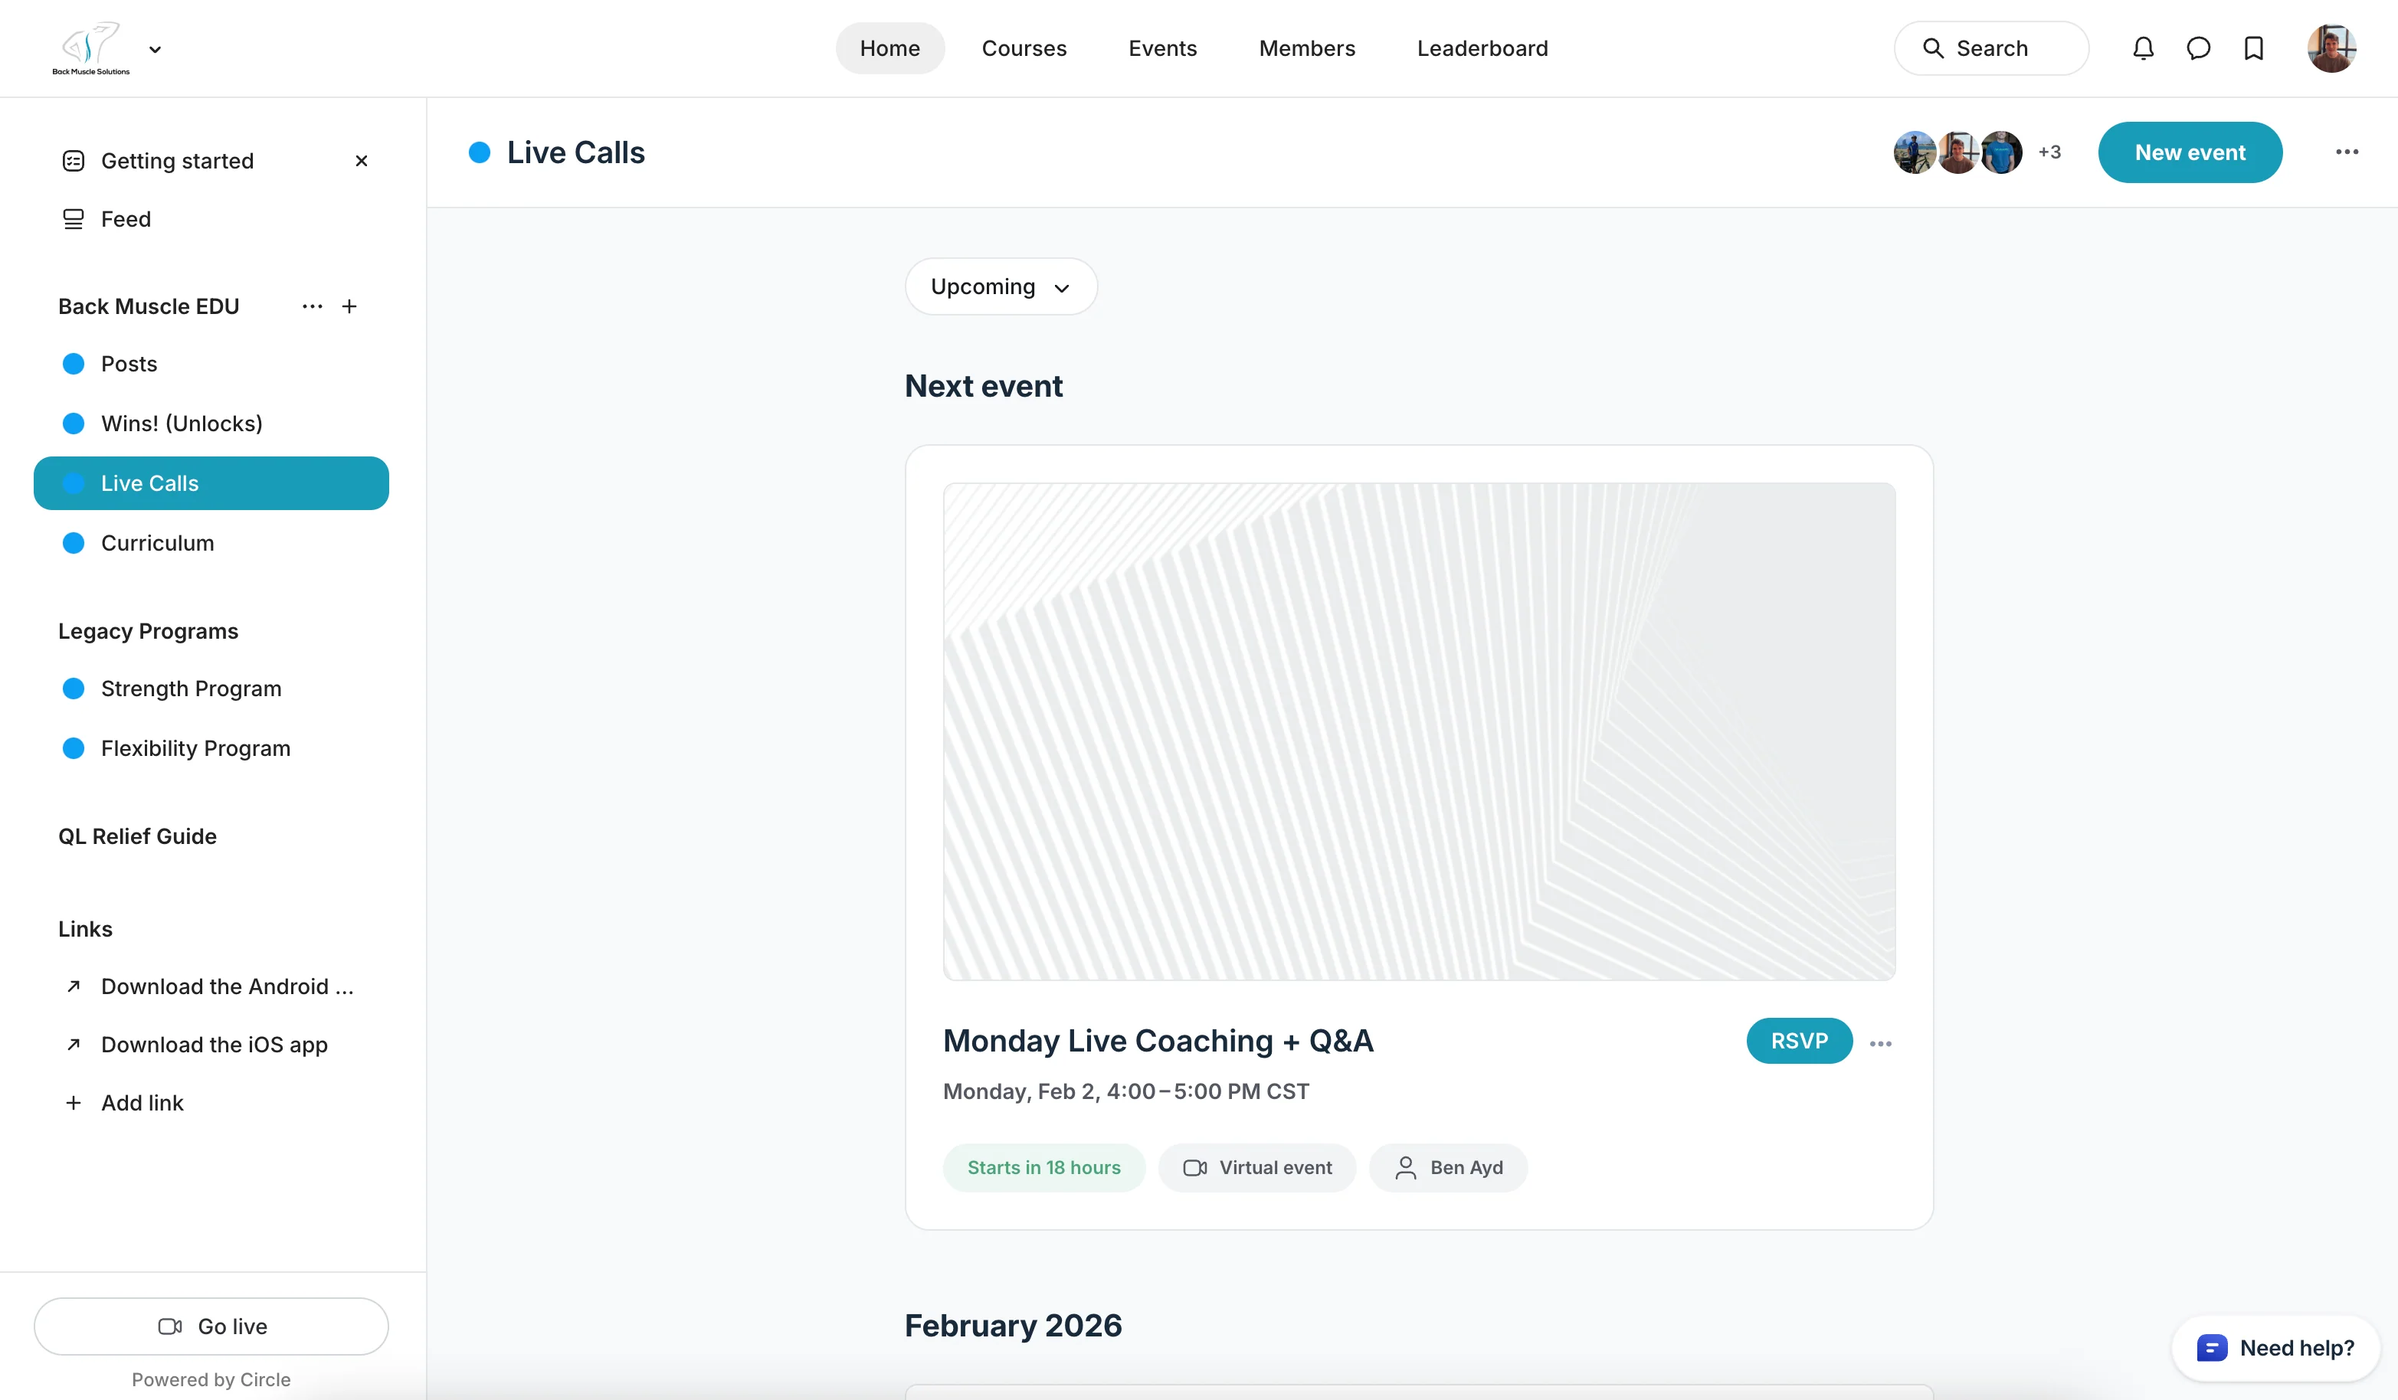Open Back Muscle EDU group options dots

coord(312,306)
